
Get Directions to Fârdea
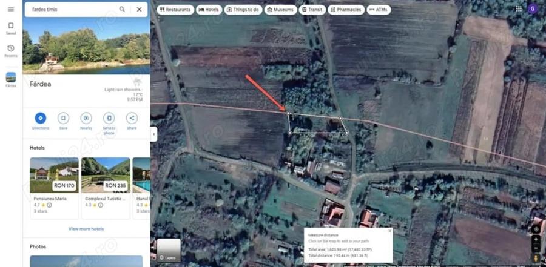(41, 121)
